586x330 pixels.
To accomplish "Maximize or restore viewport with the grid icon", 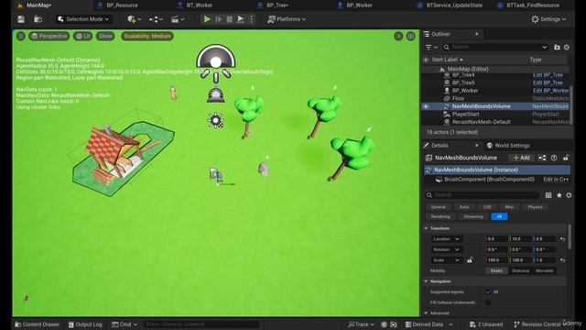I will tap(411, 36).
